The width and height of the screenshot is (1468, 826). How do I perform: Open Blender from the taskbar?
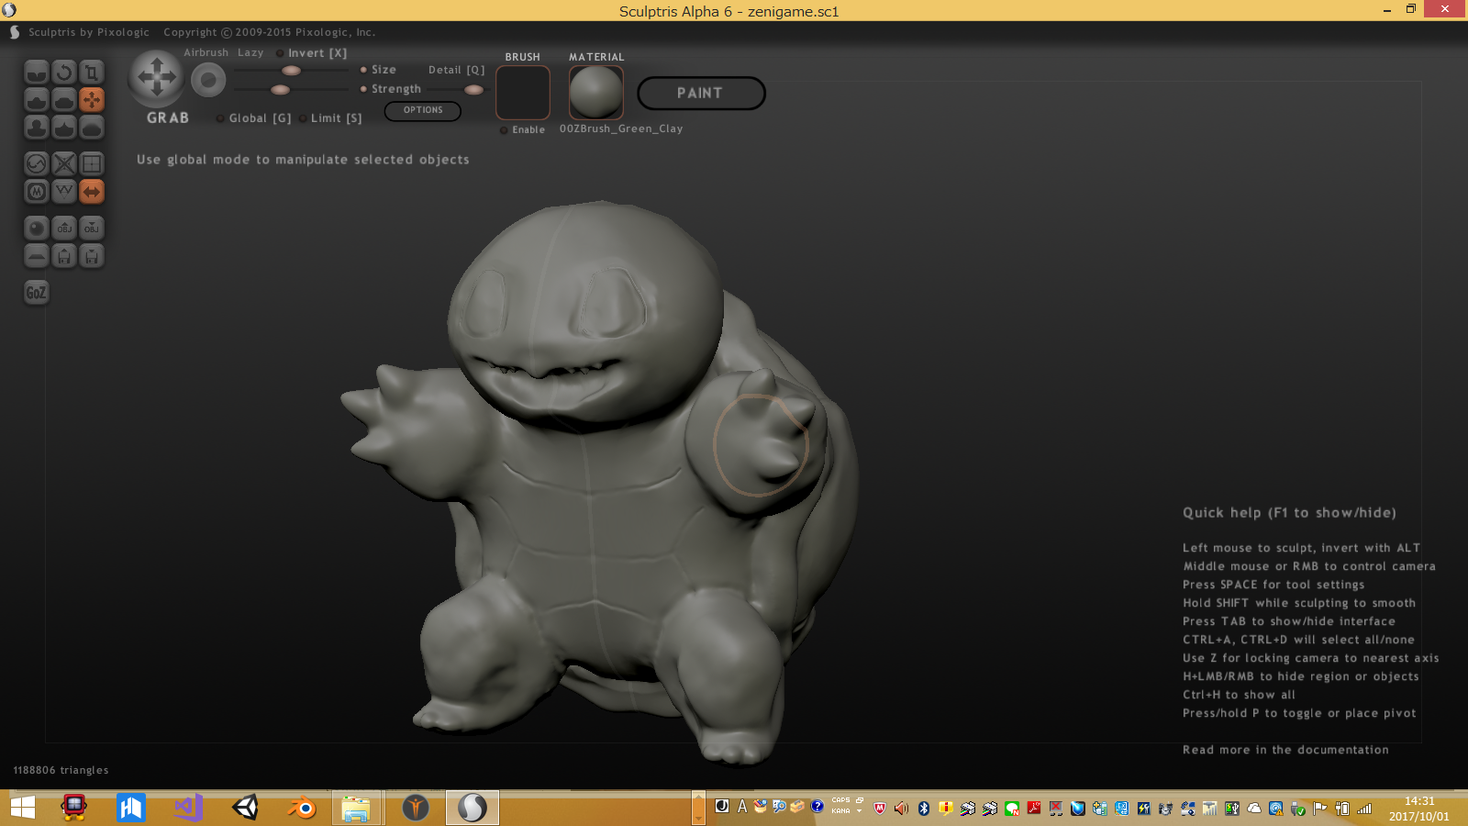click(x=301, y=808)
